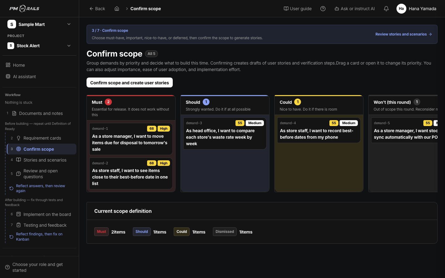Open the demand-2 card
The height and width of the screenshot is (278, 445).
[x=131, y=173]
